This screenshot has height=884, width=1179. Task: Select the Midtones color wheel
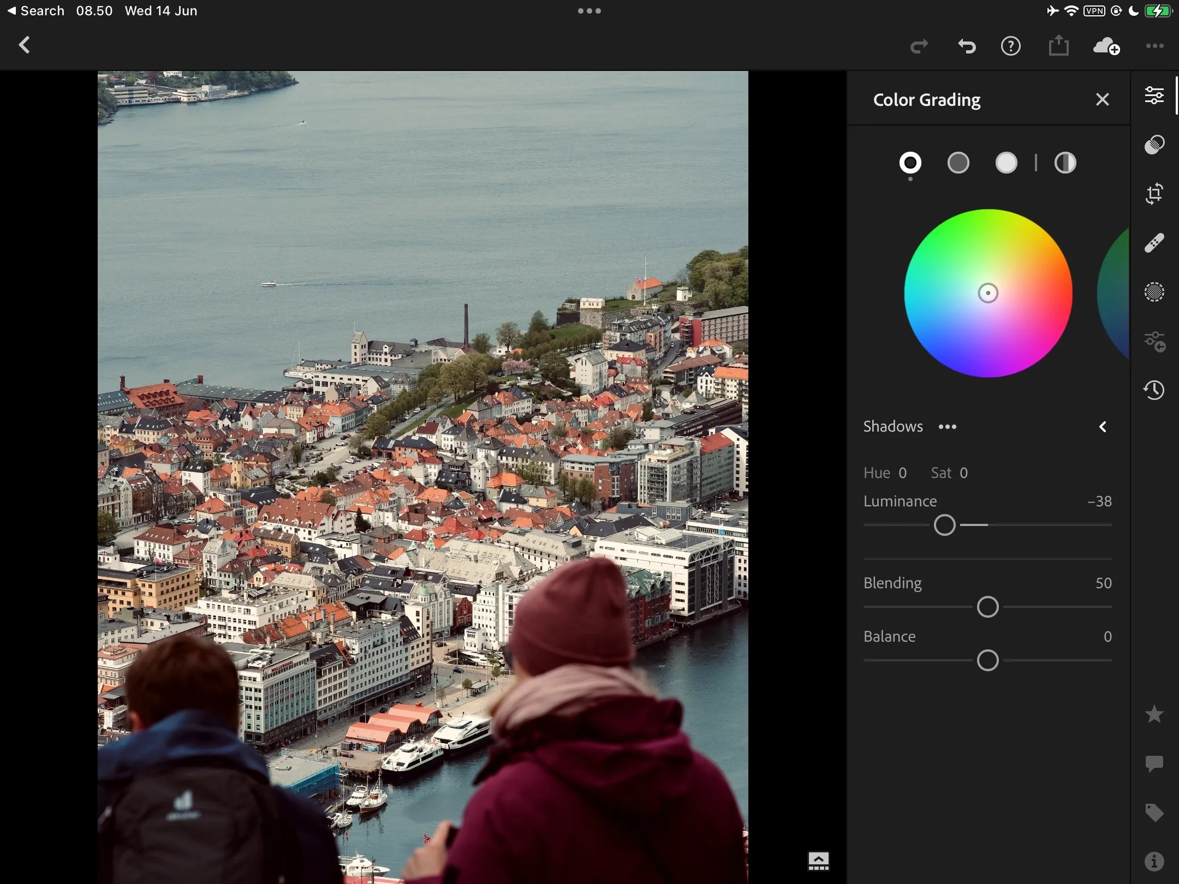(x=958, y=163)
